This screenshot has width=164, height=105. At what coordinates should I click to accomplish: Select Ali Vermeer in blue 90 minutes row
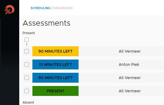tap(130, 78)
